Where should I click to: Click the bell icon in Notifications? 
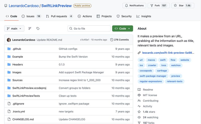(x=127, y=6)
